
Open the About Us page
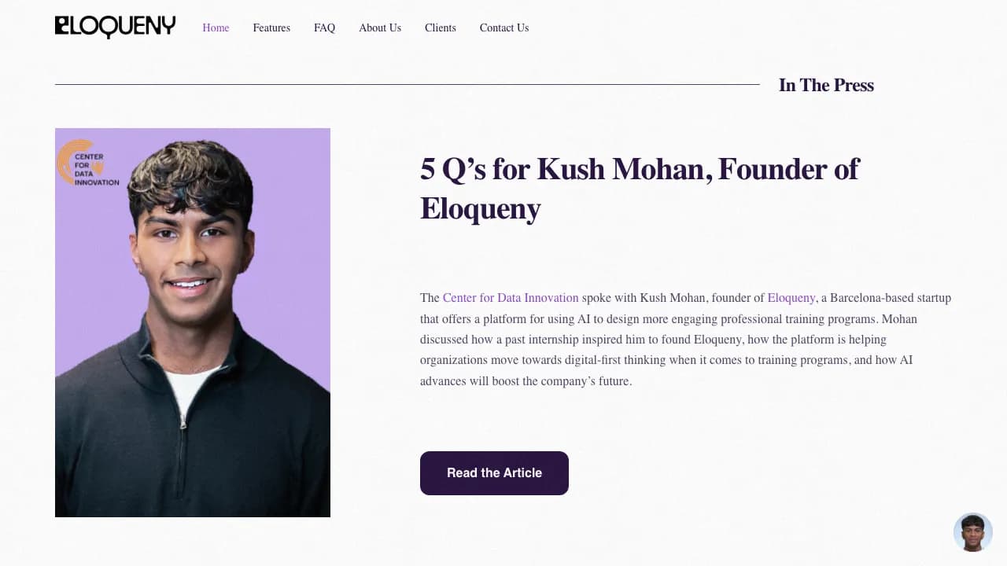click(x=379, y=28)
